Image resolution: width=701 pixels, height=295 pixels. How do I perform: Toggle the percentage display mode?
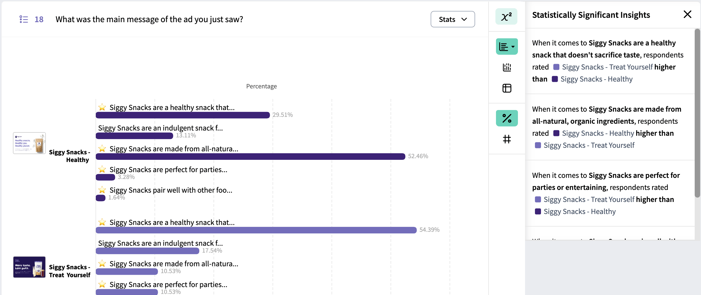coord(507,118)
